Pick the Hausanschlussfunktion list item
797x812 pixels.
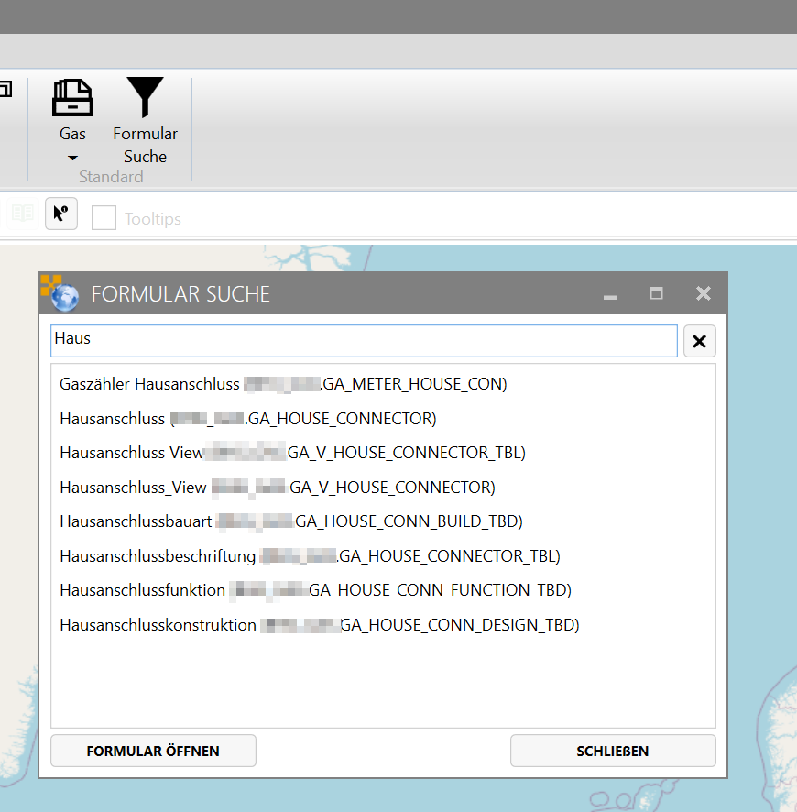point(315,590)
